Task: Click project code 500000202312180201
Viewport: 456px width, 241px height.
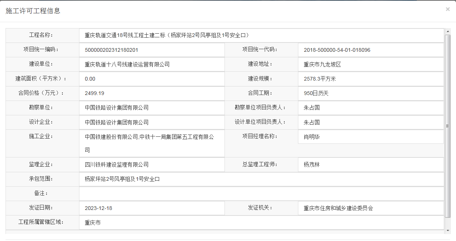Action: click(x=112, y=50)
